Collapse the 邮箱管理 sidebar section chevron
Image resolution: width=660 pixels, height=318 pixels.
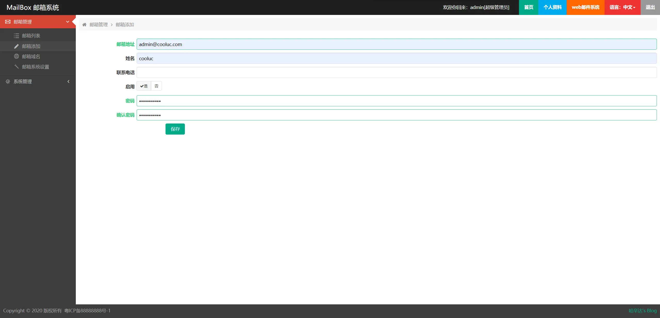(68, 22)
